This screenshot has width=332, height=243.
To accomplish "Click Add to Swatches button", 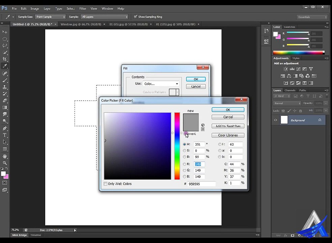I will click(228, 126).
